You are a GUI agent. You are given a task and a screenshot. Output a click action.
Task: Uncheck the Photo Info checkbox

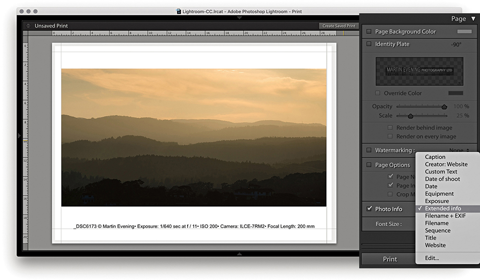point(369,209)
